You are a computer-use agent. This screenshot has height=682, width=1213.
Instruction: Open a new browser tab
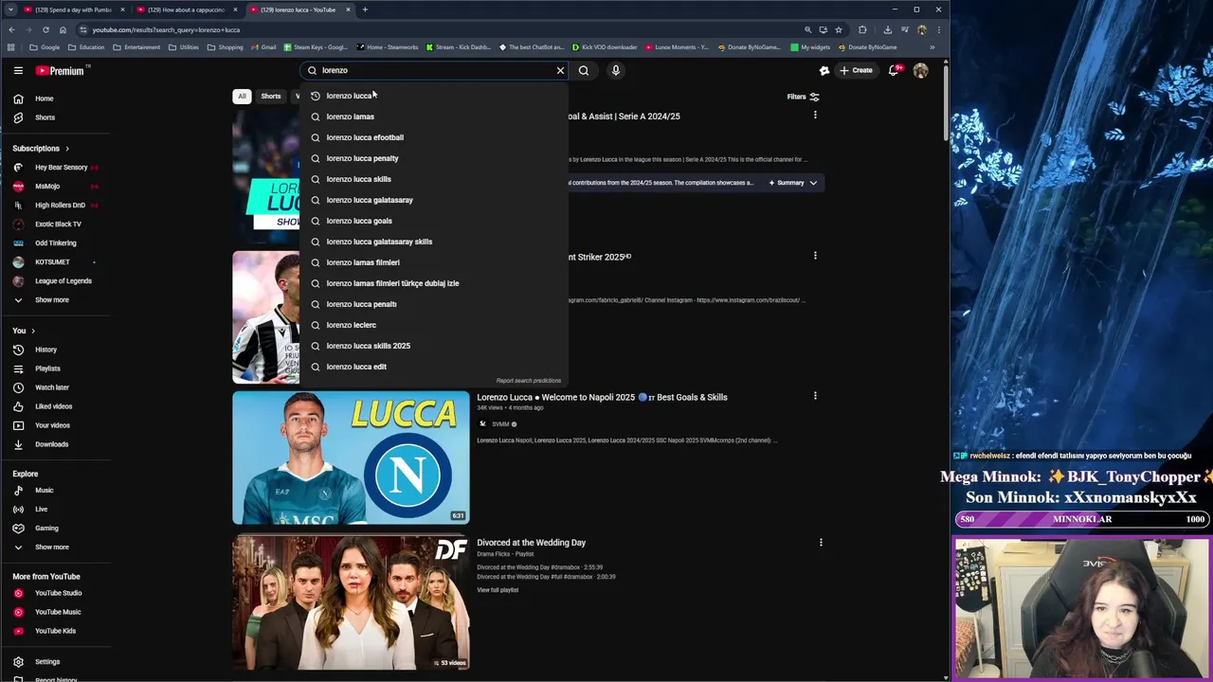(x=365, y=9)
